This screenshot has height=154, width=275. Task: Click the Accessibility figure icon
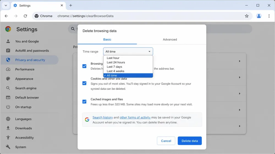tap(8, 138)
